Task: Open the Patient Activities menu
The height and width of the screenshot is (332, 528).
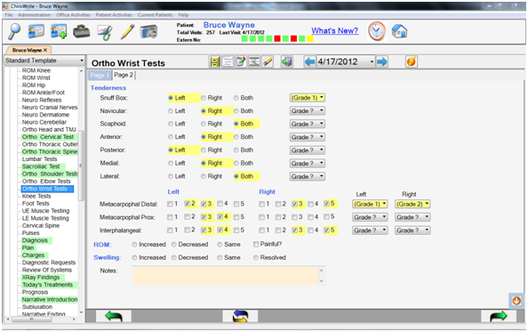Action: point(114,15)
